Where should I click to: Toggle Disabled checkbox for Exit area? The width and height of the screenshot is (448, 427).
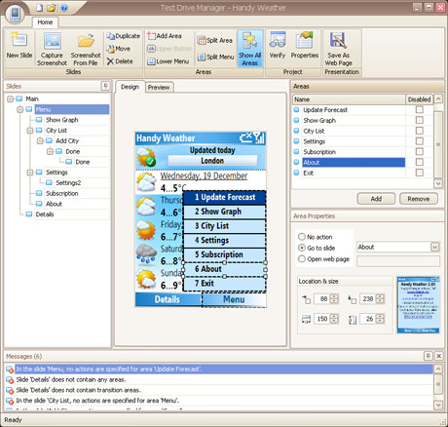420,173
